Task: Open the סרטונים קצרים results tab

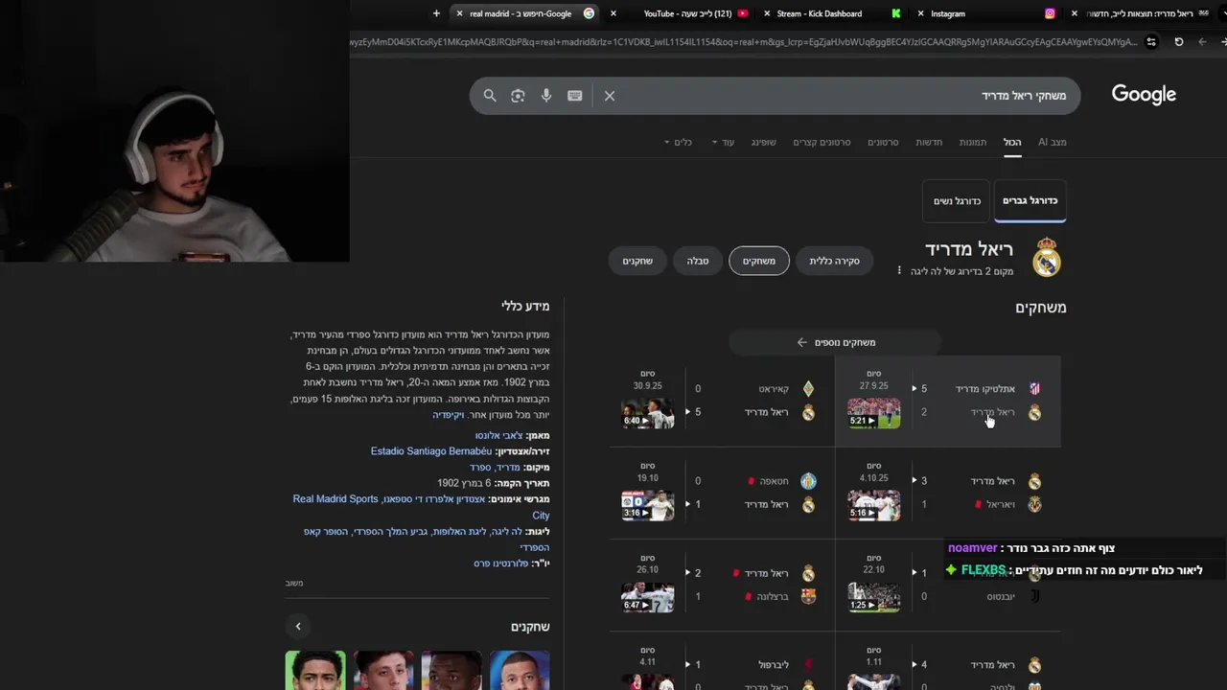Action: click(822, 142)
